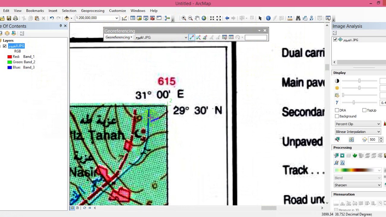Viewport: 386px width, 217px height.
Task: Open the Insert menu
Action: pos(53,11)
